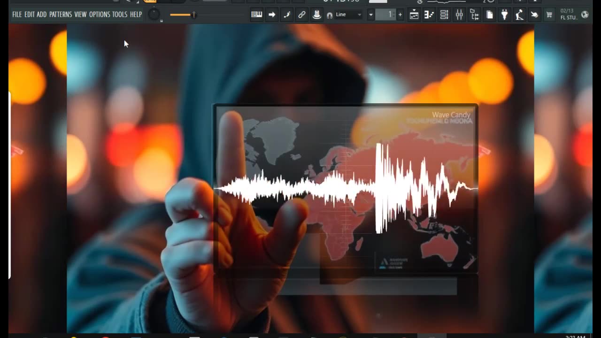Click the Wave Candy waveform display
Image resolution: width=601 pixels, height=338 pixels.
[346, 189]
